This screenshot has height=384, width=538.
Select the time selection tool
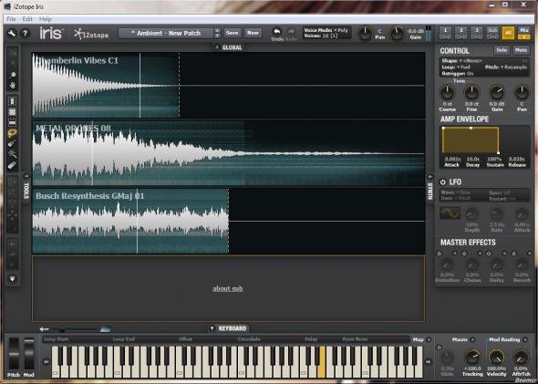13,101
